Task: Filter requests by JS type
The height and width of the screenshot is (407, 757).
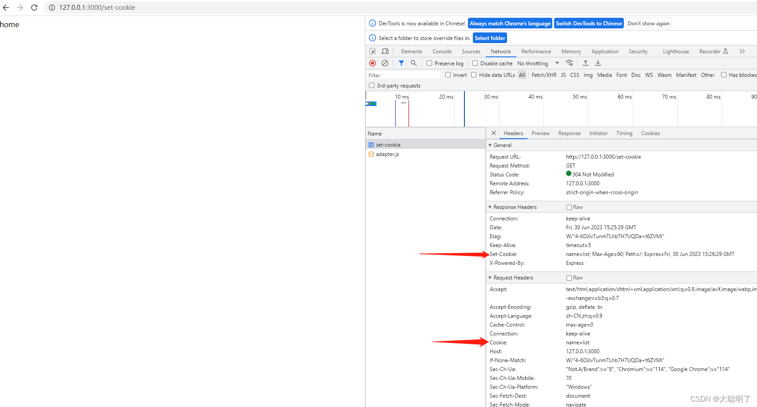Action: click(x=563, y=75)
